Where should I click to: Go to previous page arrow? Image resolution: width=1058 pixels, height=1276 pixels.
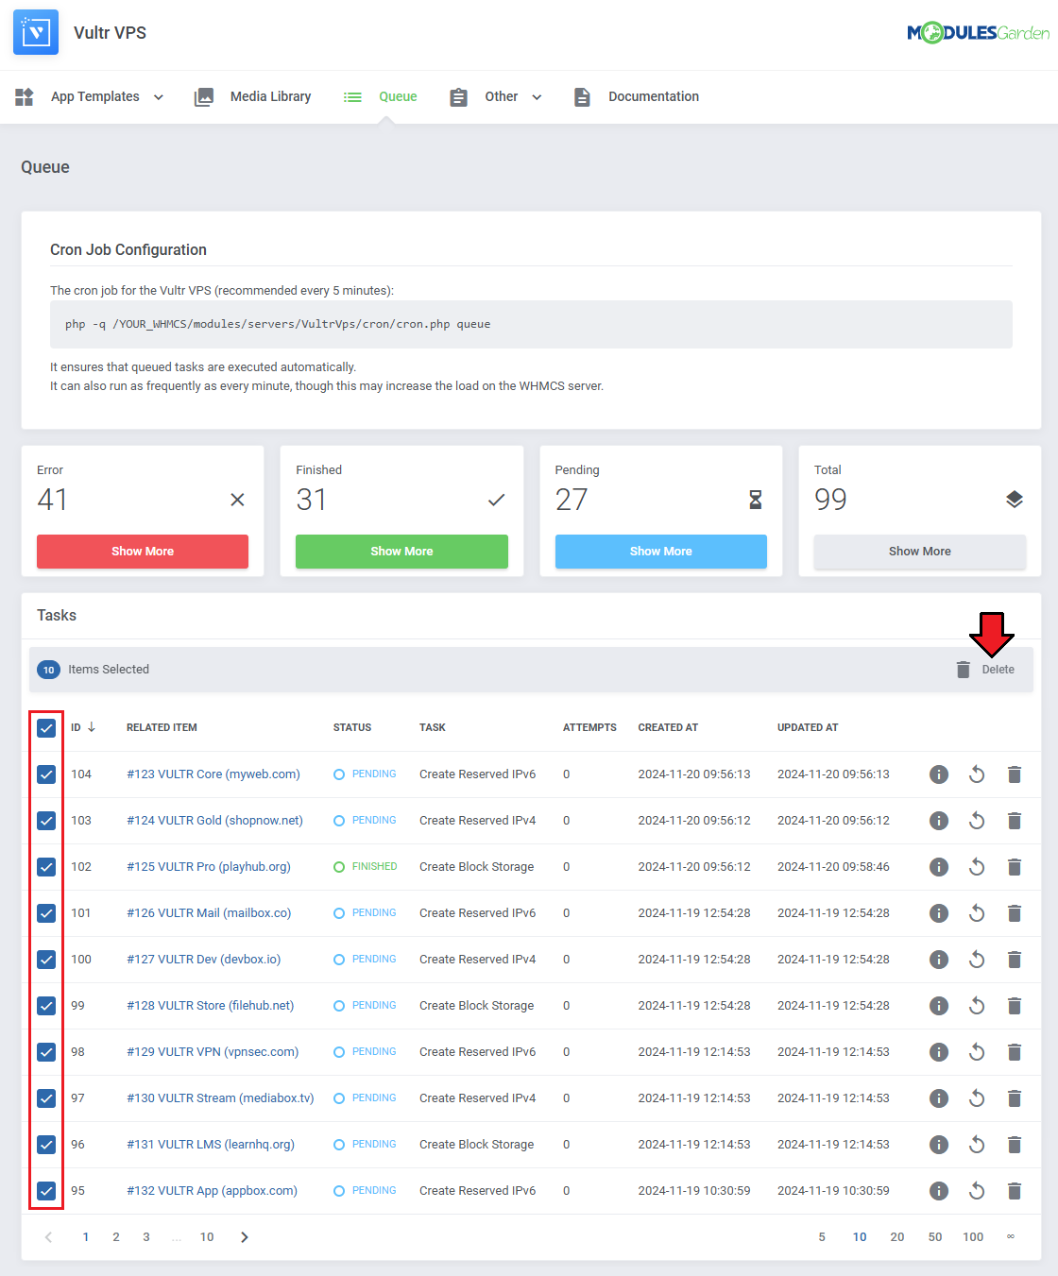point(48,1237)
